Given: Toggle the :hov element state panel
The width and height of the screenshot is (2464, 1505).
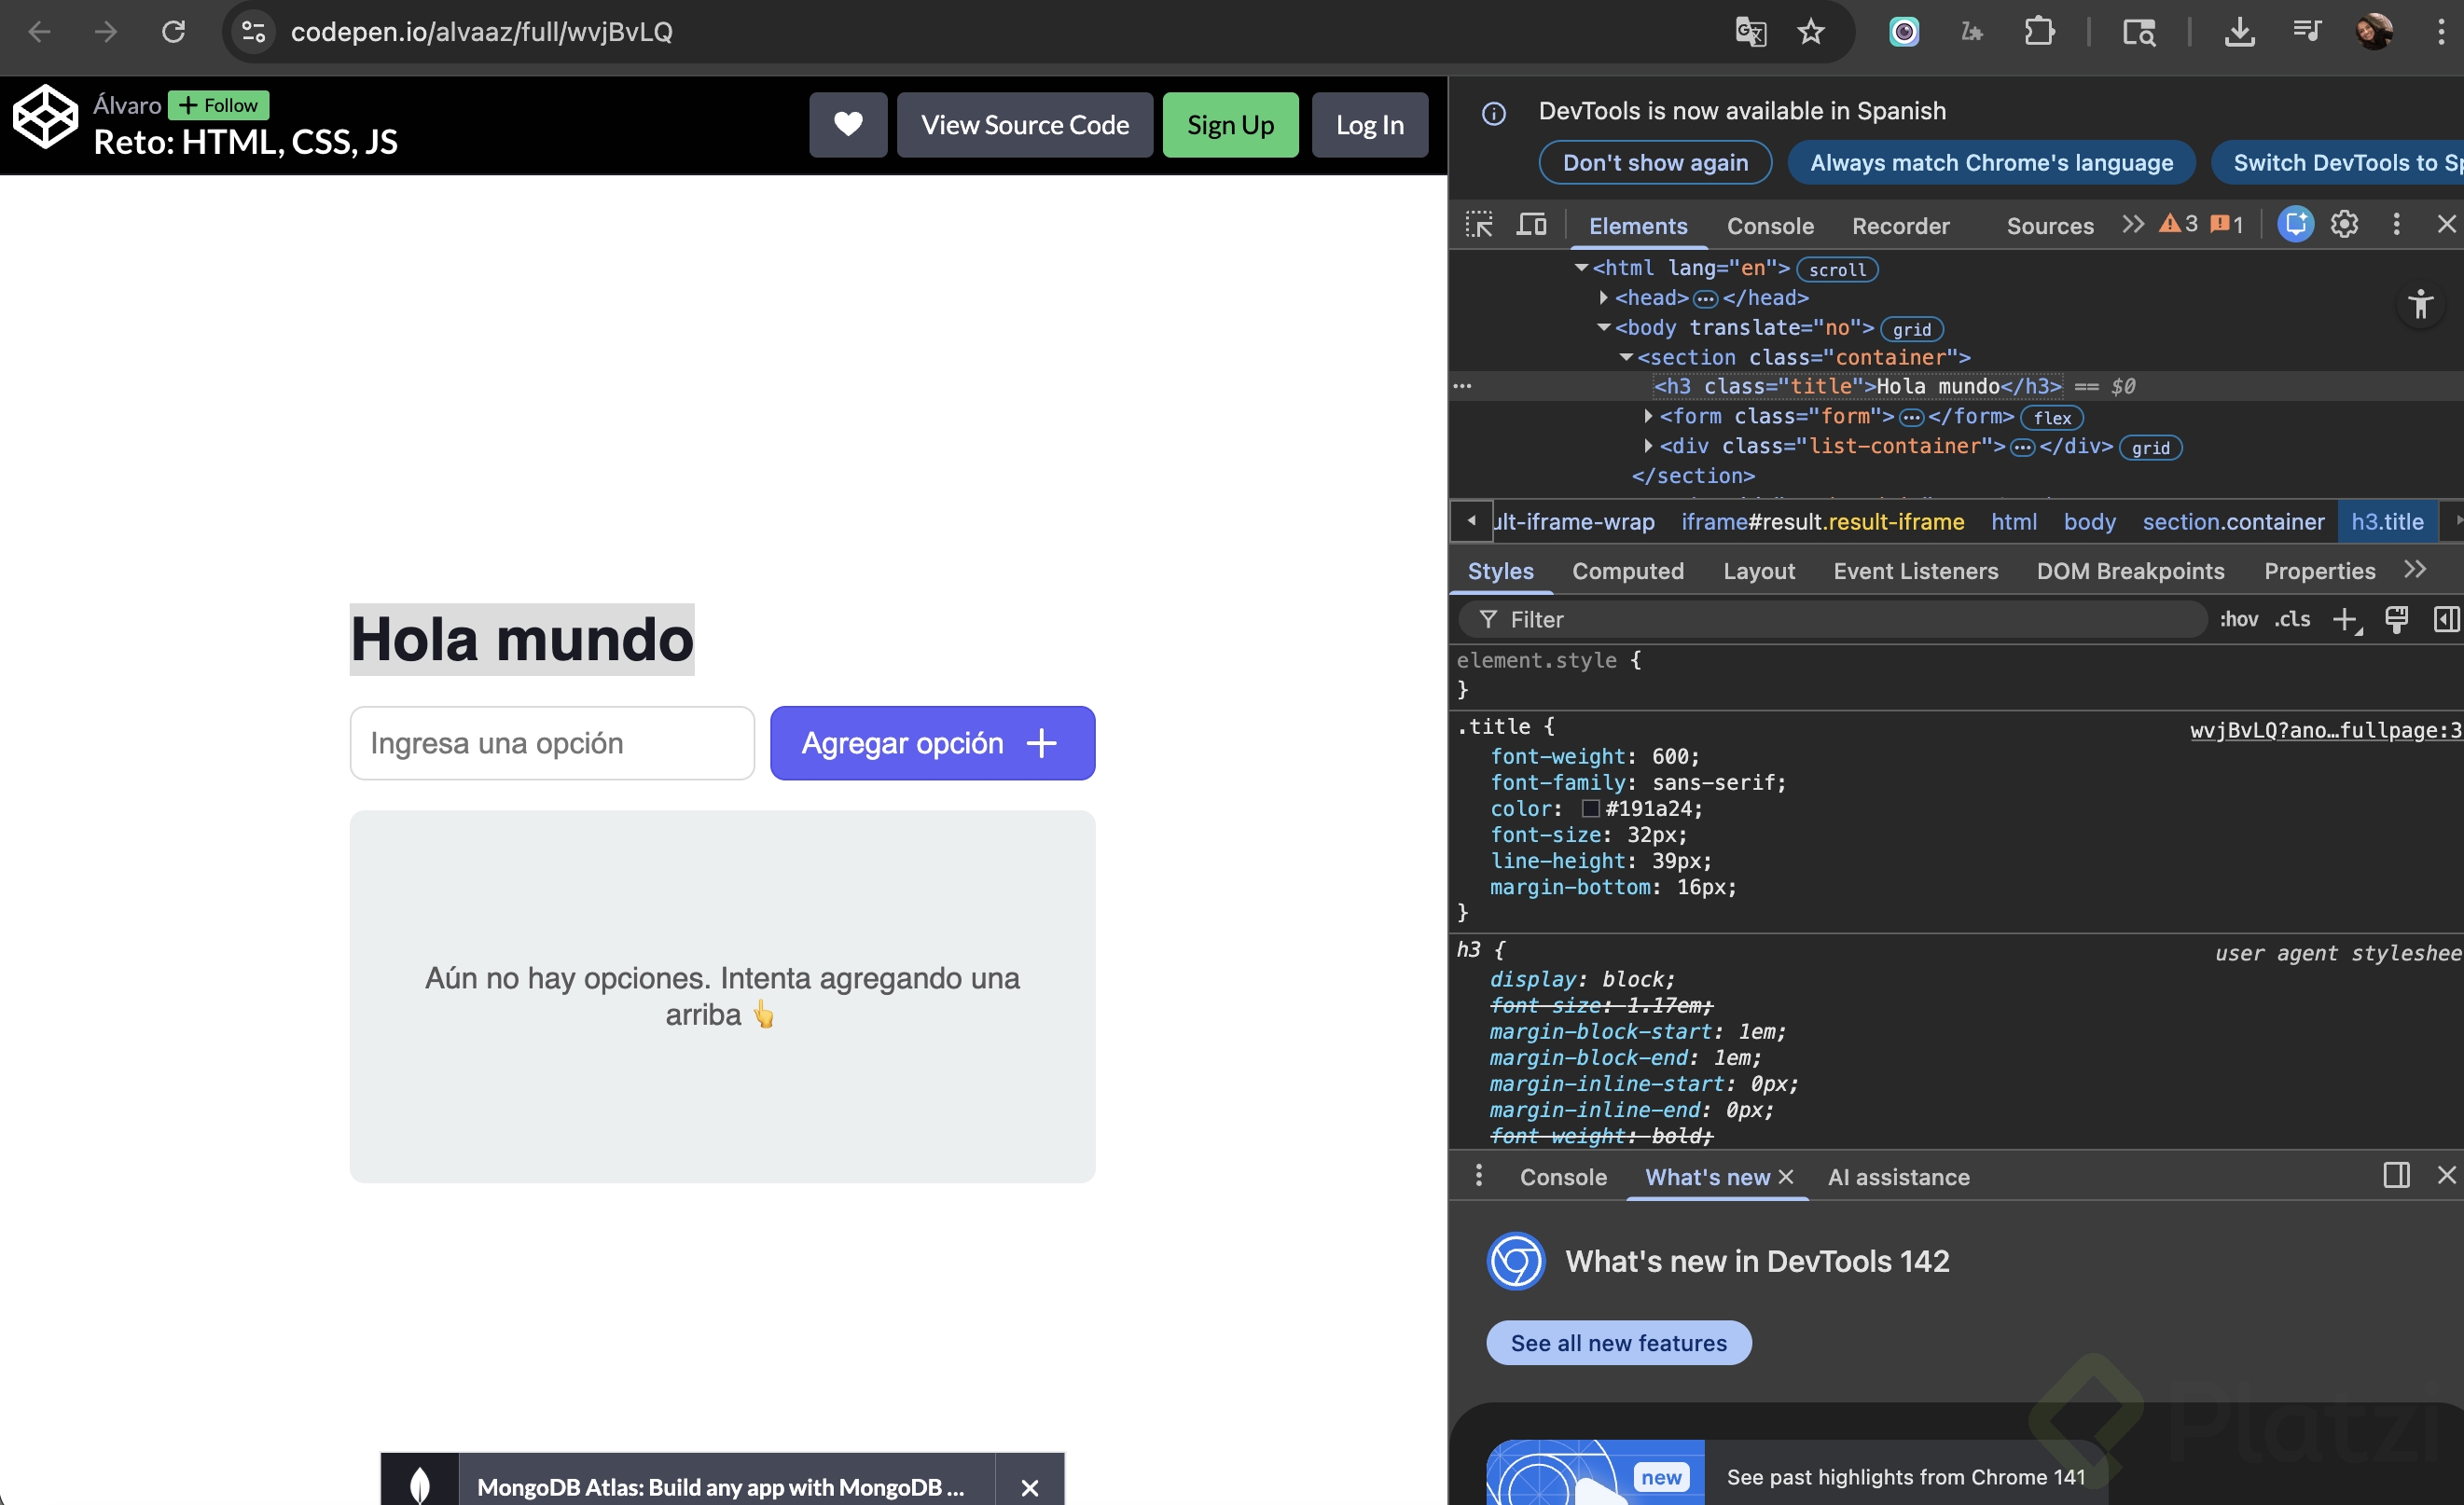Looking at the screenshot, I should [x=2238, y=619].
